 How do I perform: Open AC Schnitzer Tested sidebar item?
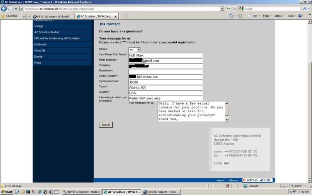click(x=46, y=32)
